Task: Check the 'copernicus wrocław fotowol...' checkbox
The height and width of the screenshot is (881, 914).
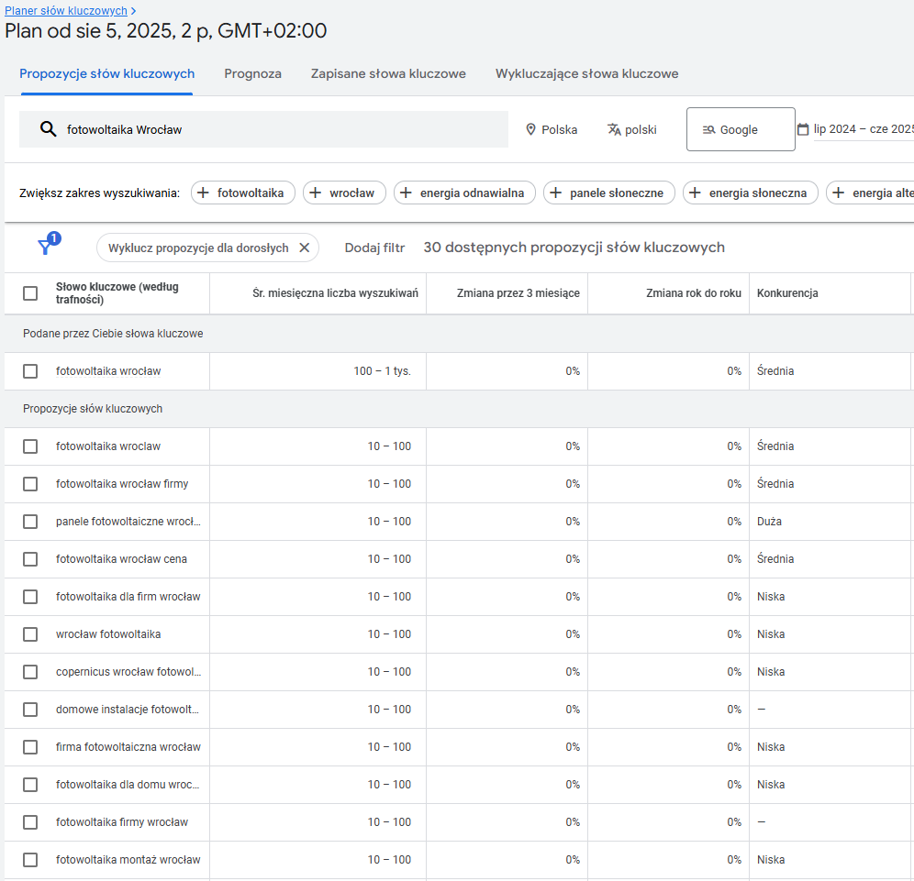Action: tap(30, 671)
